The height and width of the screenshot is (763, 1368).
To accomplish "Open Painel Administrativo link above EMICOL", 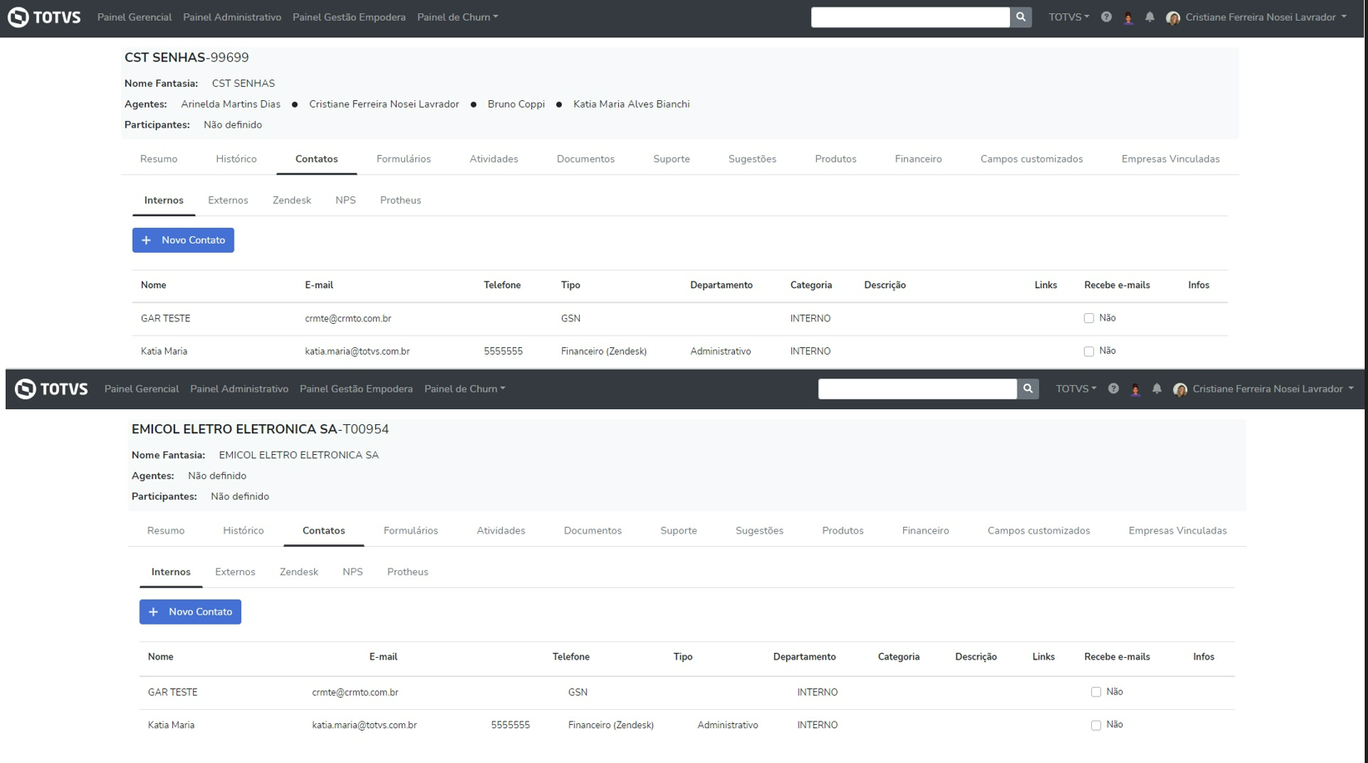I will point(239,389).
